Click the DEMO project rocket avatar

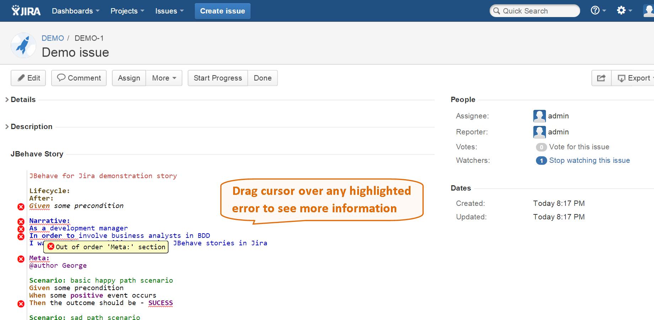[23, 46]
